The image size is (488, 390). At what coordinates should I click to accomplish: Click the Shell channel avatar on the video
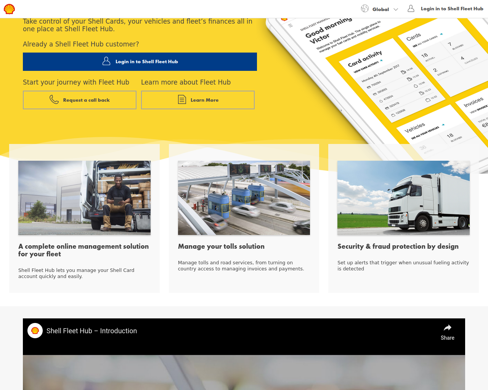click(x=35, y=331)
